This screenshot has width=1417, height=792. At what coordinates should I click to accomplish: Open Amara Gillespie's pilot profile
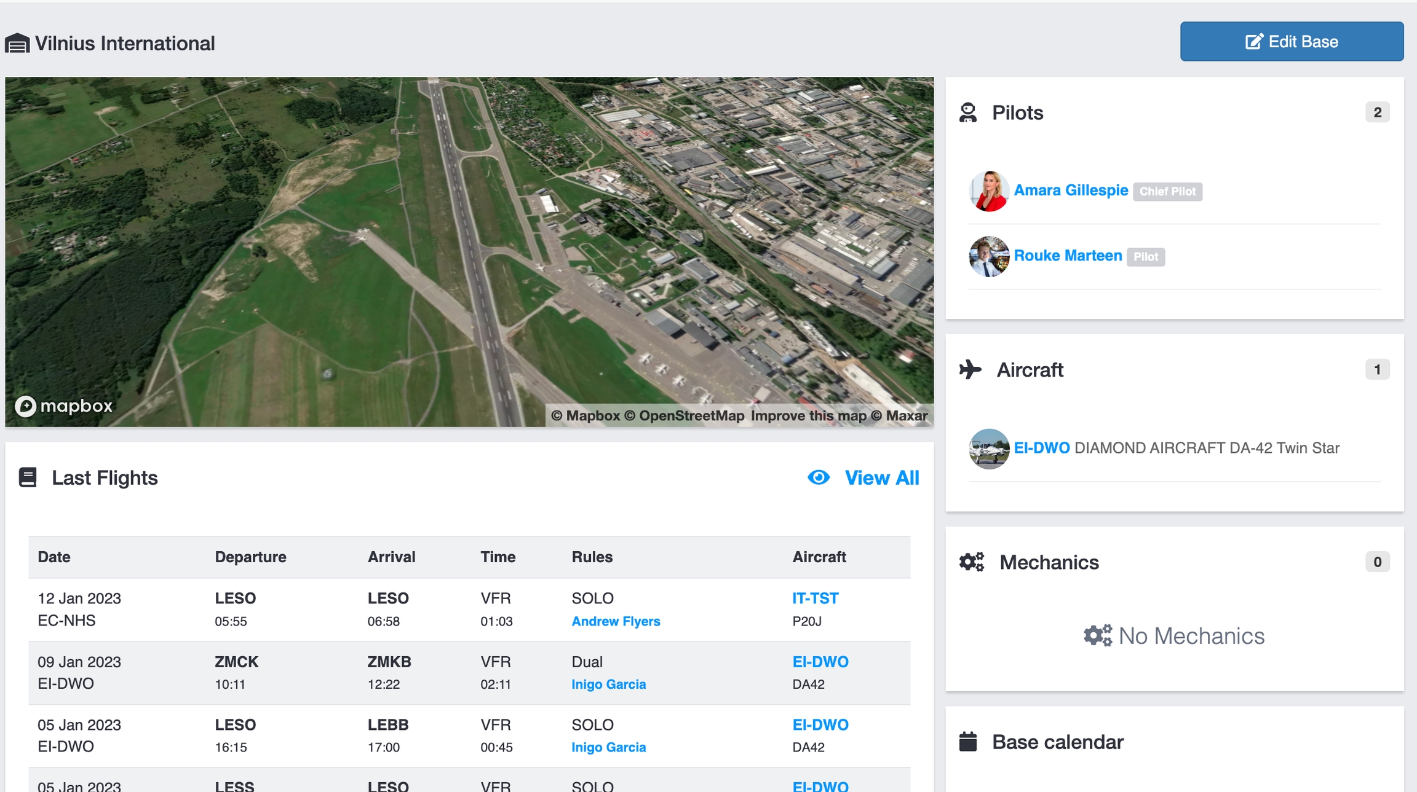click(x=1071, y=190)
